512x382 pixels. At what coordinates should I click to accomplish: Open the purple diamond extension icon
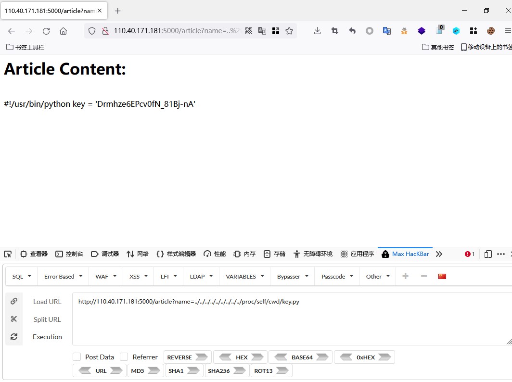tap(422, 31)
